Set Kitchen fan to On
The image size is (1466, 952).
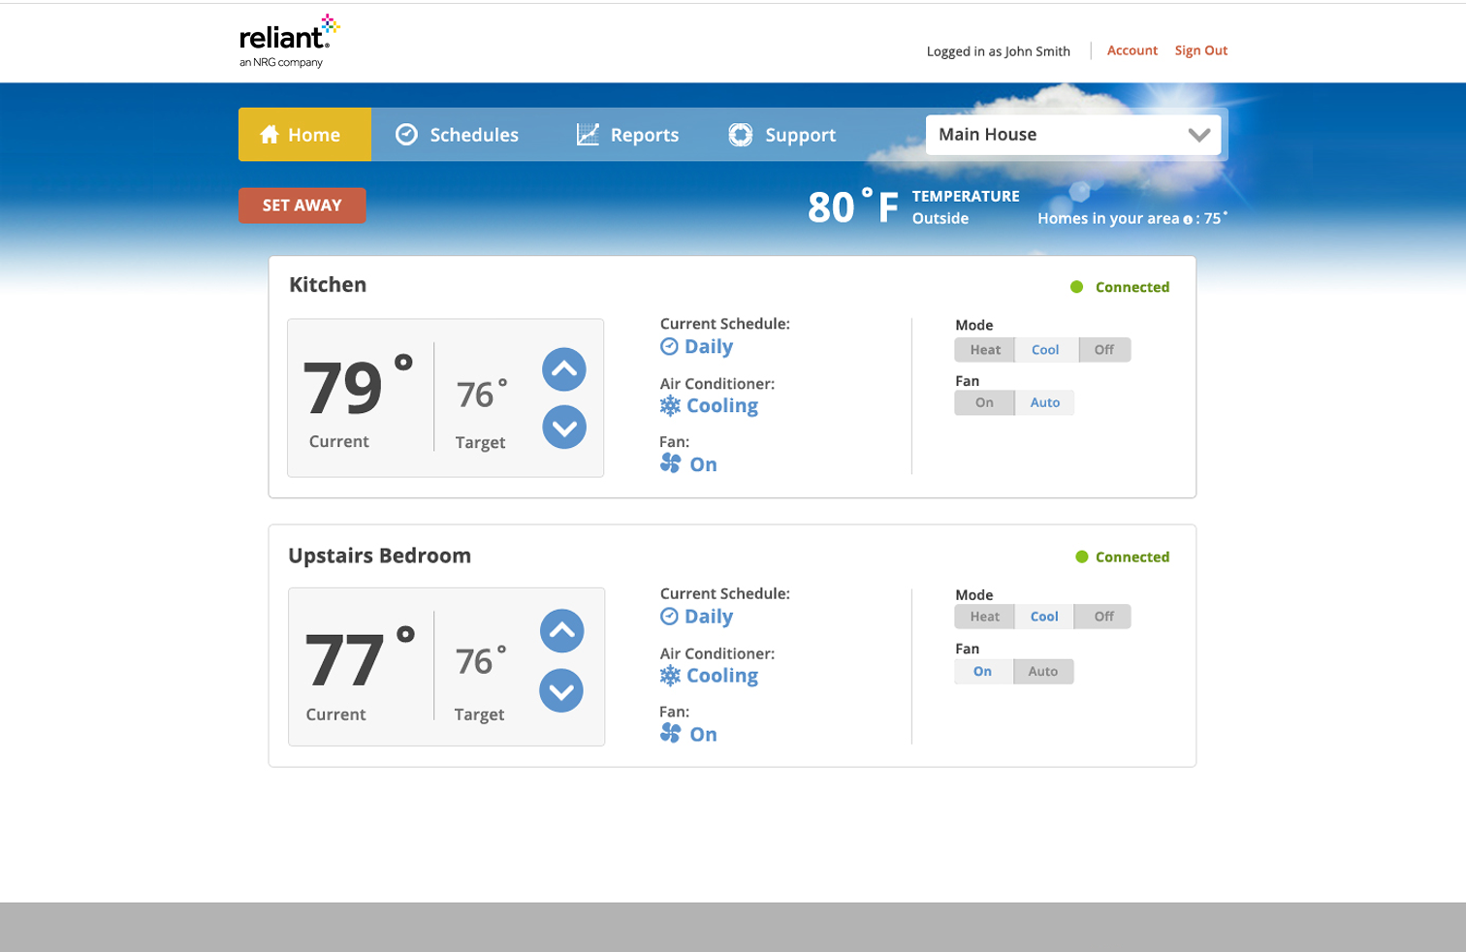[984, 402]
